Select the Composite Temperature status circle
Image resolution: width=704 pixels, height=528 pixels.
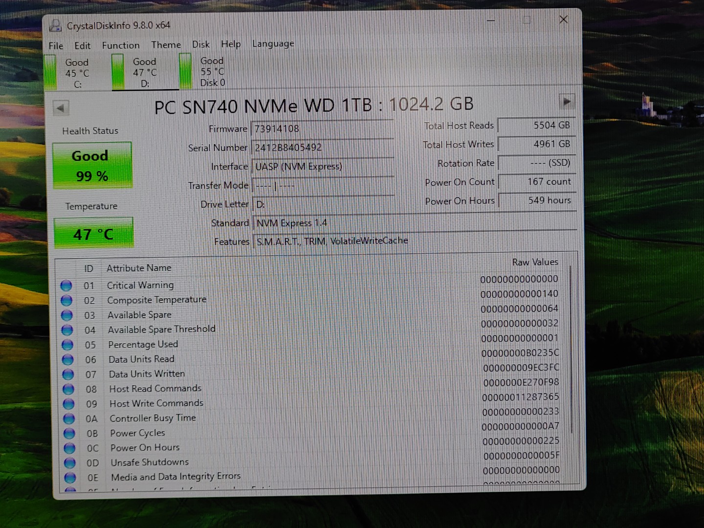point(67,300)
